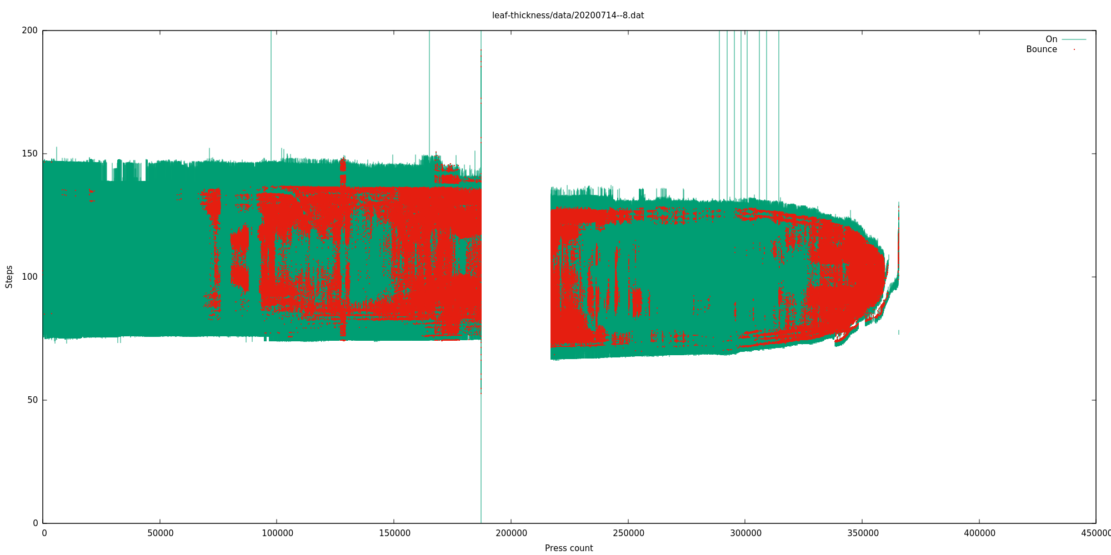This screenshot has width=1111, height=555.
Task: Click the 50000 tick label on x-axis
Action: coord(160,533)
